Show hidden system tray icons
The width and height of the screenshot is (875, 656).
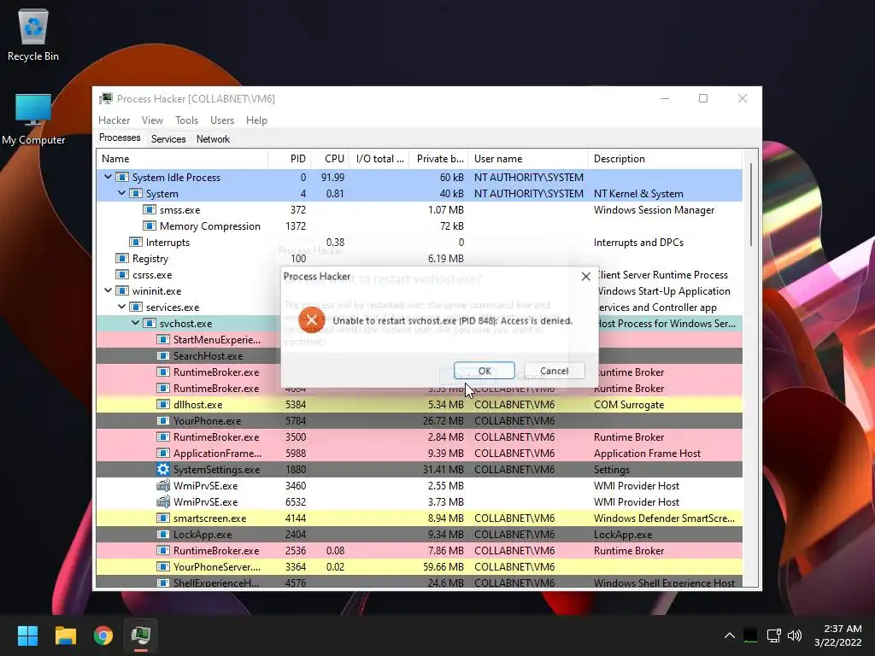pos(730,635)
